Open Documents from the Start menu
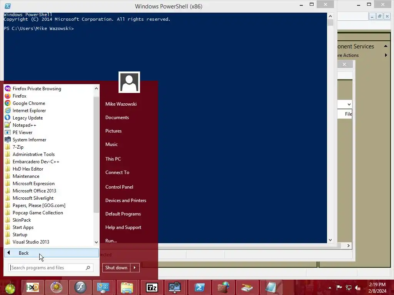Viewport: 394px width, 295px height. tap(117, 118)
